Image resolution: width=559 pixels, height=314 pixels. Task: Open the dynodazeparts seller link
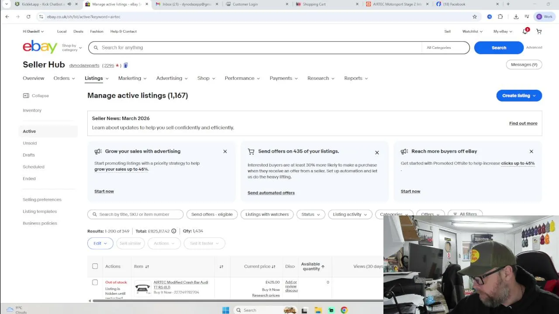pyautogui.click(x=84, y=65)
